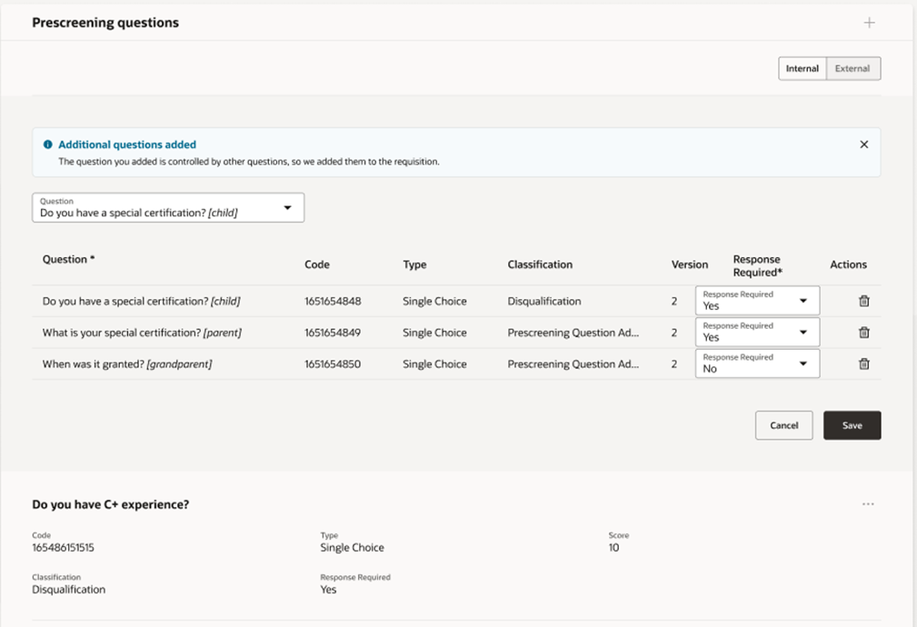This screenshot has width=917, height=627.
Task: Click the Version column header
Action: click(690, 264)
